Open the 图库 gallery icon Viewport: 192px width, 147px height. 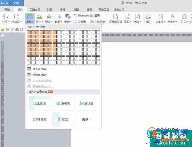click(x=49, y=16)
